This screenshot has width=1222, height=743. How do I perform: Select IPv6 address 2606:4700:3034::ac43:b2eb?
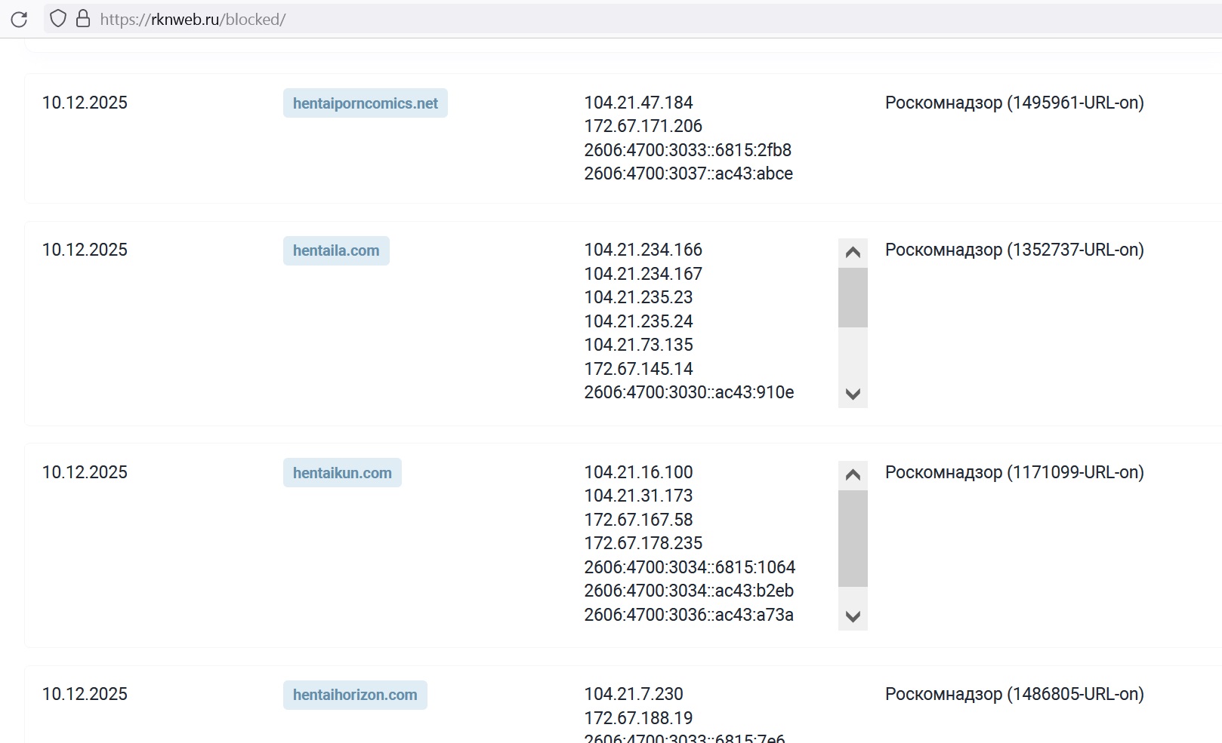pyautogui.click(x=689, y=591)
